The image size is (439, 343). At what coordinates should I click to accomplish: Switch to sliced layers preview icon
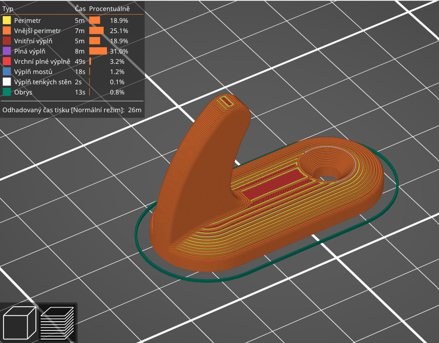point(58,323)
